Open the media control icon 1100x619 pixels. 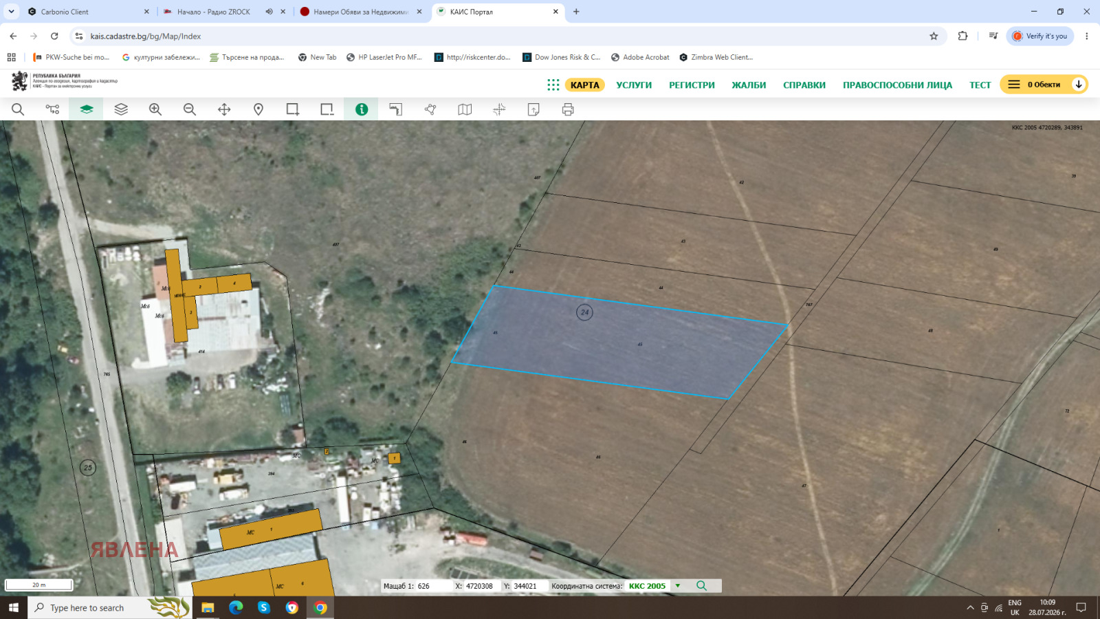coord(993,36)
